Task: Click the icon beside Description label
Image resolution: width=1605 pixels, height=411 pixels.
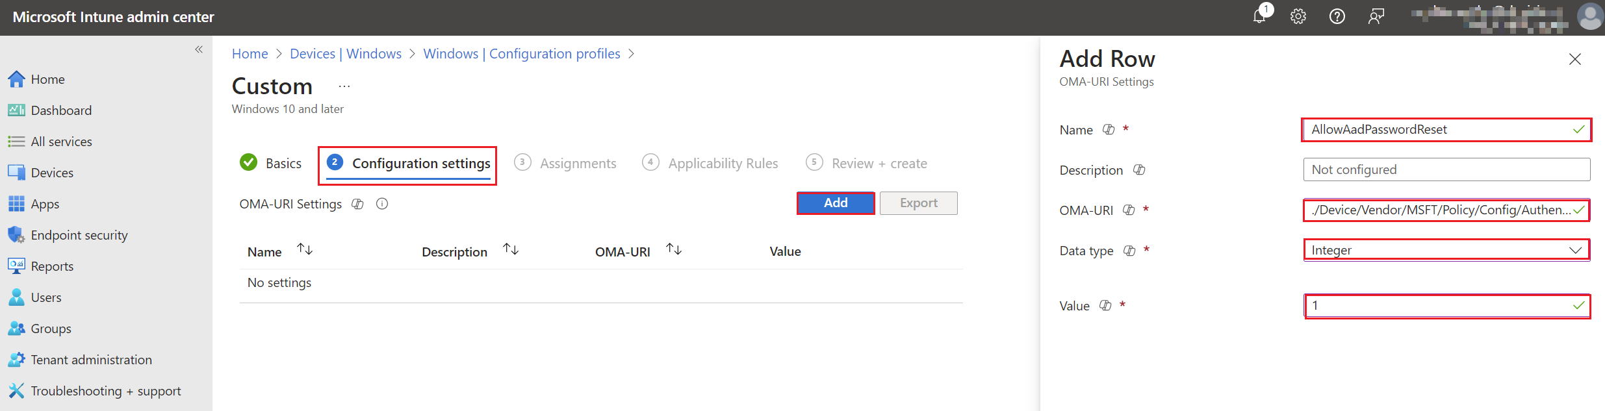Action: pyautogui.click(x=1139, y=169)
